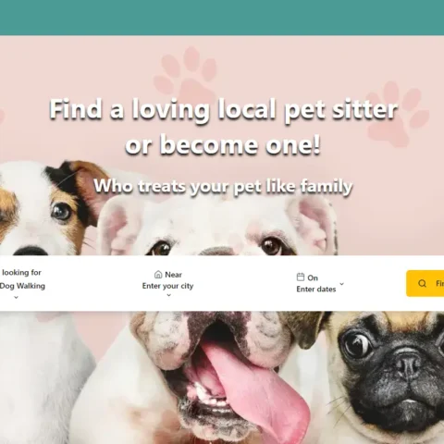Viewport: 444px width, 444px height.
Task: Open the chevron next to Enter dates
Action: point(341,284)
